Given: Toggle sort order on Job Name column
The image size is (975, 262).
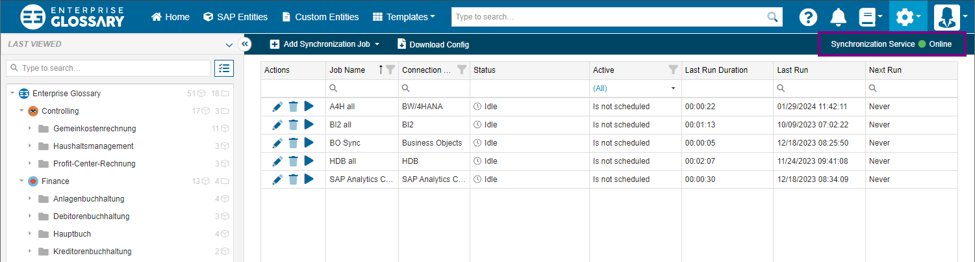Looking at the screenshot, I should (x=381, y=70).
